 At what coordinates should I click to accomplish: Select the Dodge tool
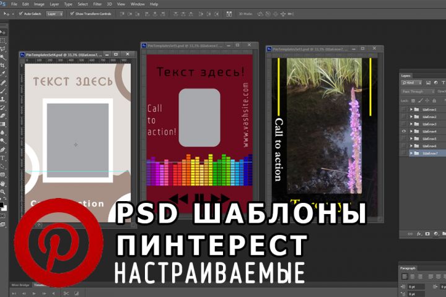[x=2, y=140]
